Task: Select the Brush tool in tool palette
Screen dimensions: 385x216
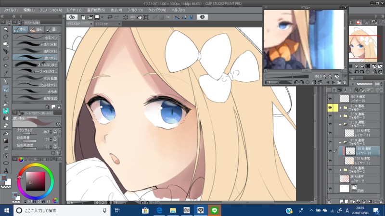Action: (x=6, y=89)
